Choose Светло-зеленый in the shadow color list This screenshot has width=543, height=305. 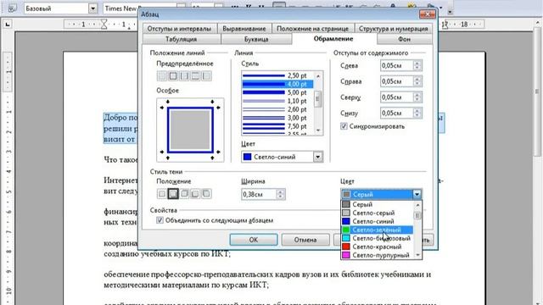tap(377, 230)
